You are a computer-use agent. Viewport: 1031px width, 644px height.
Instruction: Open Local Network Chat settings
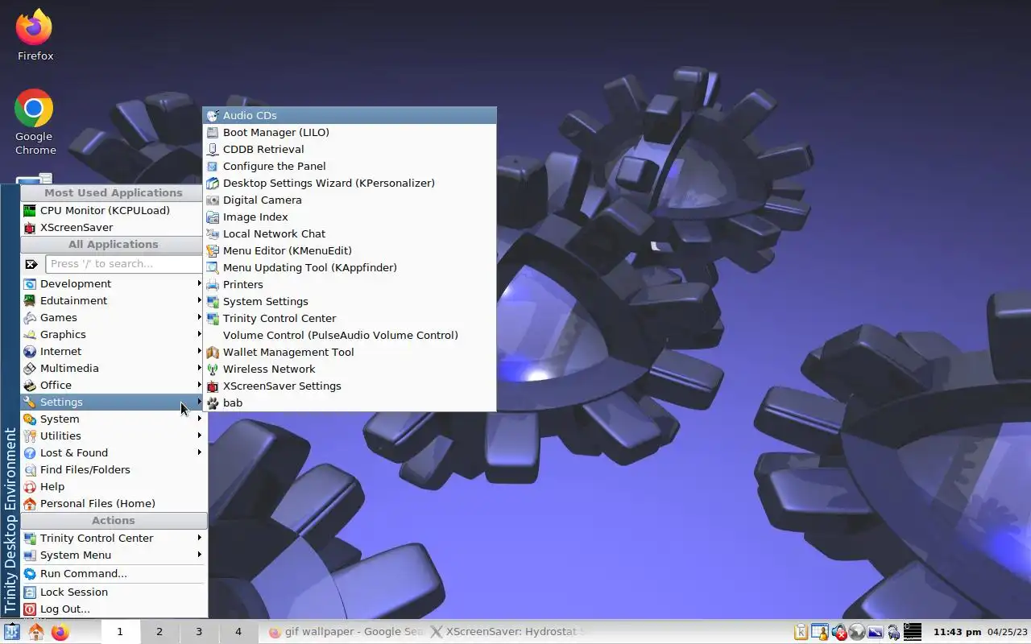tap(350, 233)
